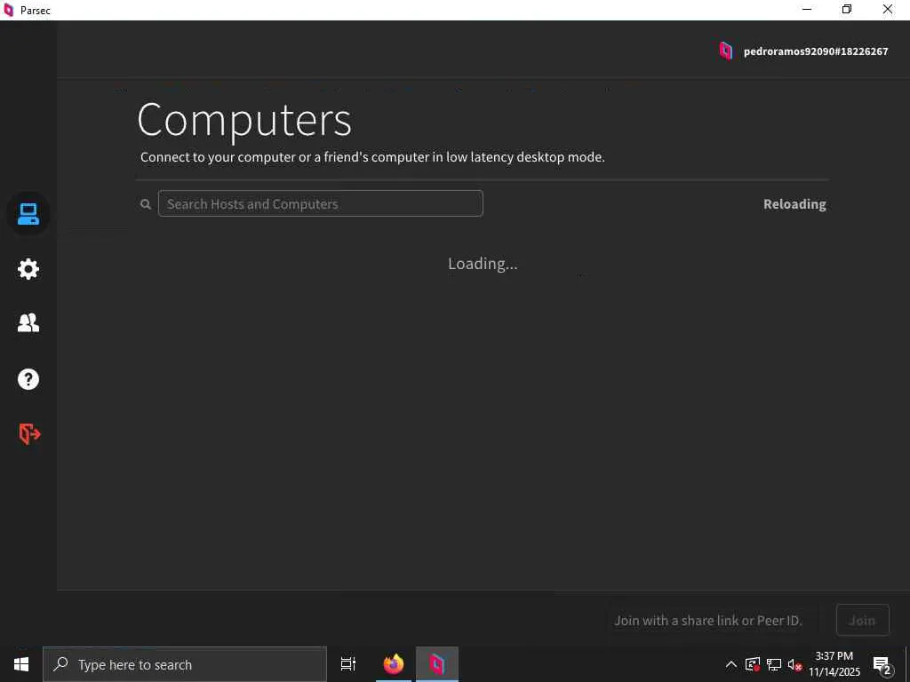The image size is (910, 682).
Task: Click the Loading... status text
Action: tap(483, 264)
